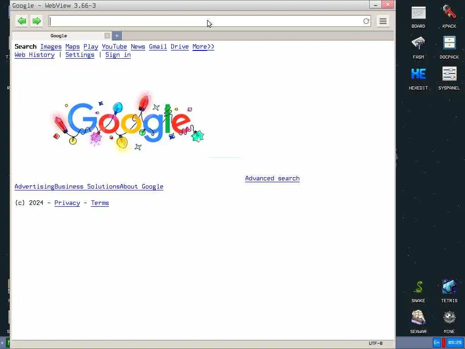Click the En language indicator in the tray
The width and height of the screenshot is (465, 349).
click(436, 343)
